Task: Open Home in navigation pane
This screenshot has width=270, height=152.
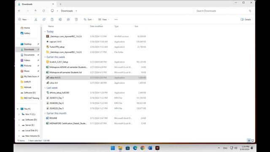Action: [x=25, y=28]
